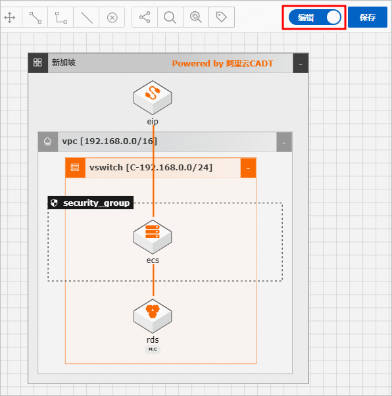Select the straight line tool

coord(86,17)
